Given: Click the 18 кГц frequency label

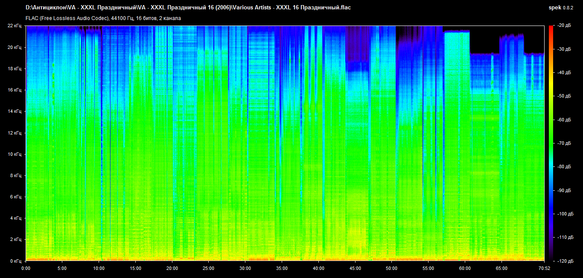Looking at the screenshot, I should point(15,69).
